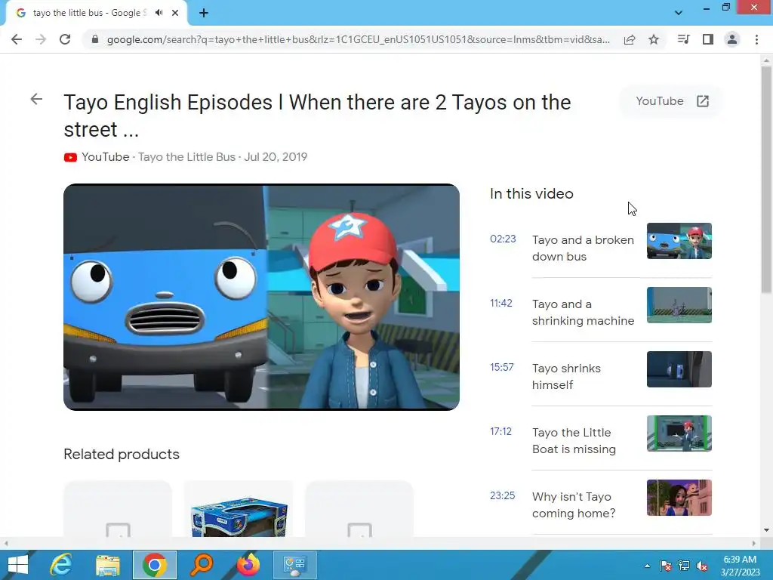Open the Windows Start menu
This screenshot has height=580, width=773.
click(x=18, y=565)
